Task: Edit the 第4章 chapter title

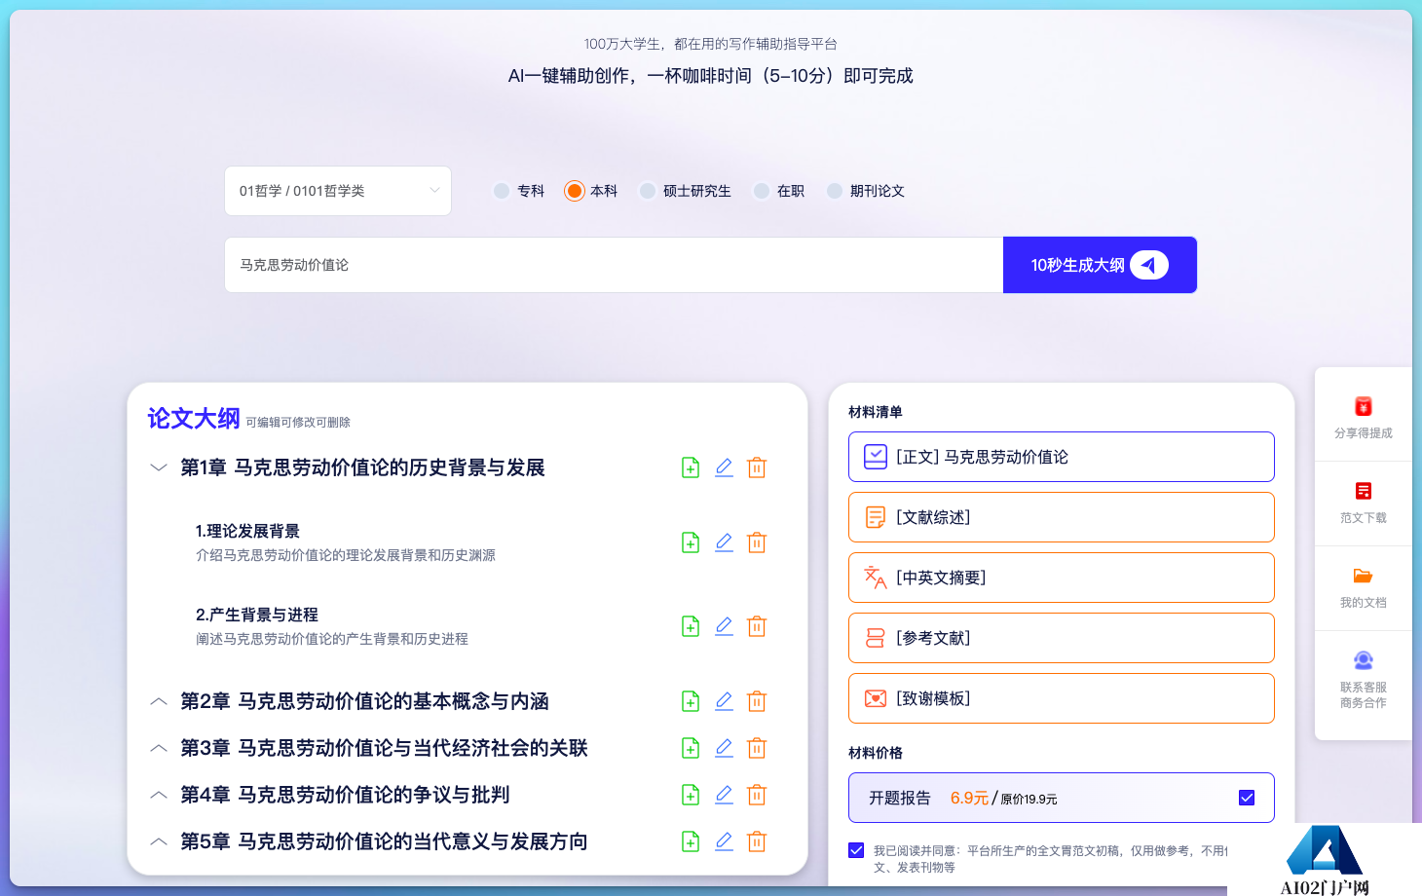Action: 724,795
